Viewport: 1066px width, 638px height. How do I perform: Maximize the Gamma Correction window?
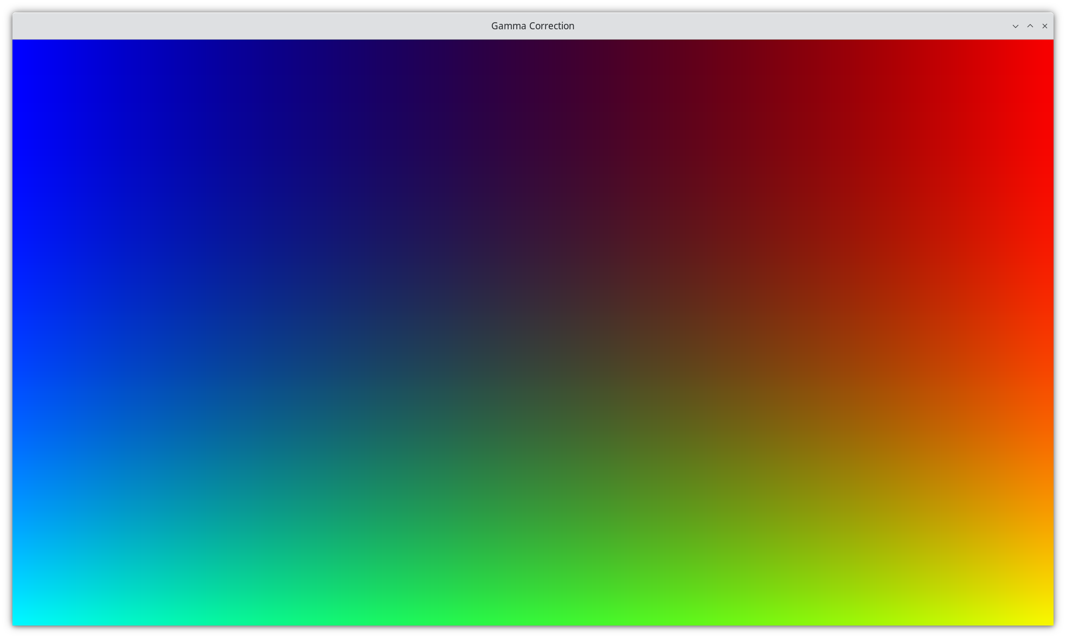coord(1030,26)
